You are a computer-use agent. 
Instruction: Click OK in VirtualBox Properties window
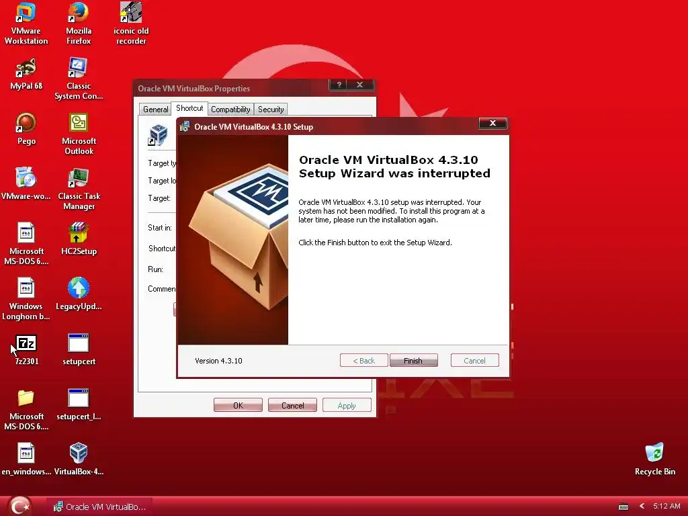238,405
